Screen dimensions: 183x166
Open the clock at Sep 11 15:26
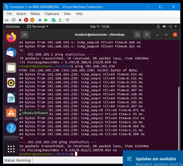pos(100,27)
